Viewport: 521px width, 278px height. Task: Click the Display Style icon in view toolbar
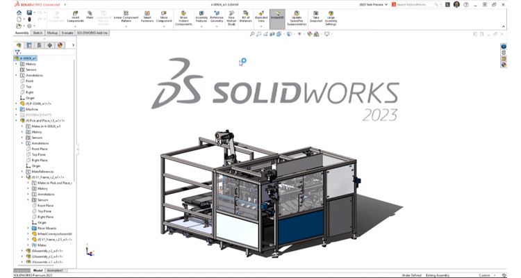289,34
